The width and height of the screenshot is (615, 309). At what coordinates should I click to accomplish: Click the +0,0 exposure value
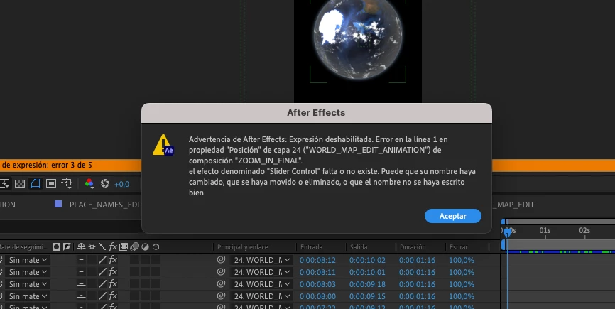[x=121, y=184]
